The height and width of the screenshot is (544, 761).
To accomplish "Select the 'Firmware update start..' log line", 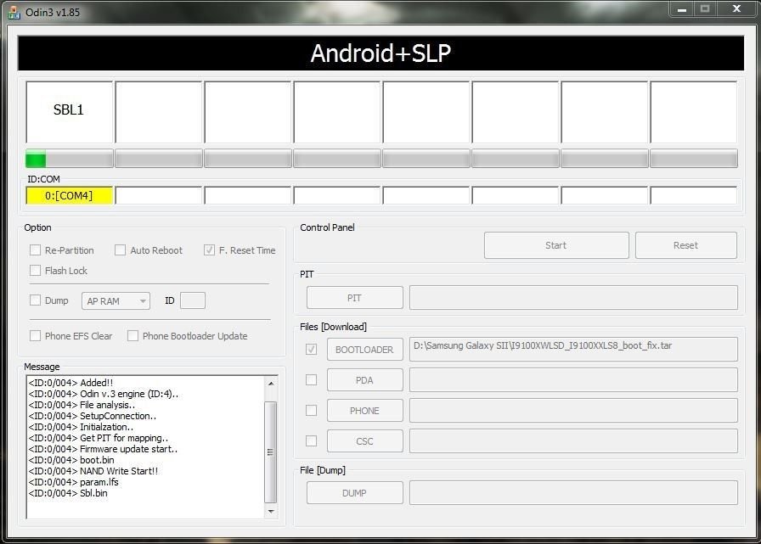I will [103, 449].
